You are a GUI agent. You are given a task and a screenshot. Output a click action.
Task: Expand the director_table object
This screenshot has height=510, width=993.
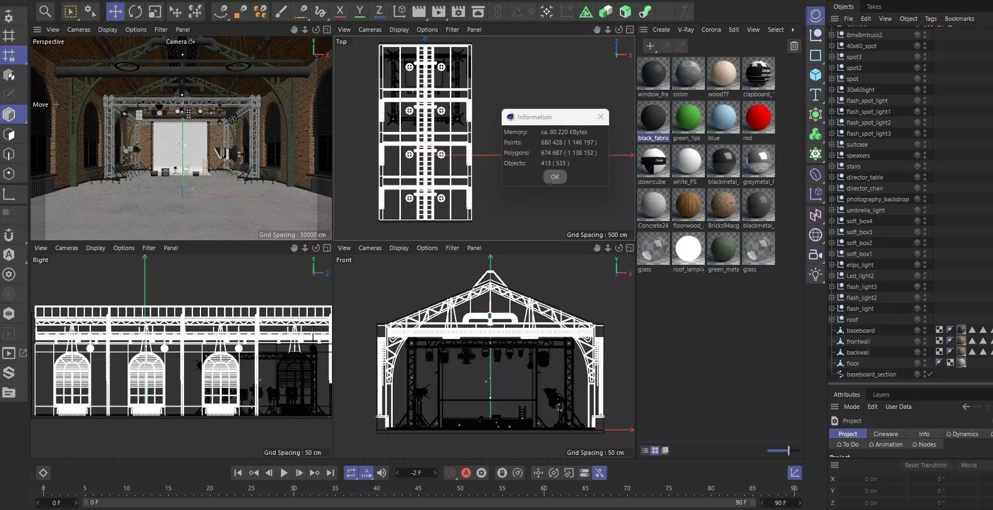(x=831, y=177)
